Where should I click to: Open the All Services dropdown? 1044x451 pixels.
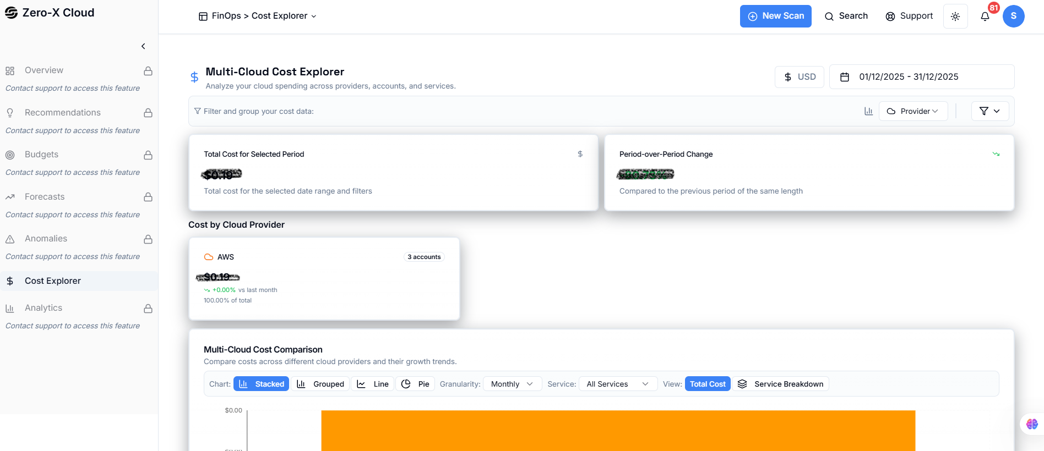pos(618,384)
